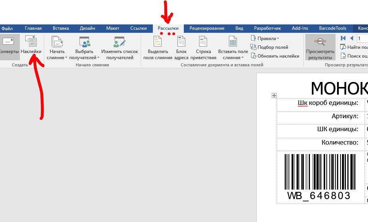Switch to the Главная tab

click(33, 28)
